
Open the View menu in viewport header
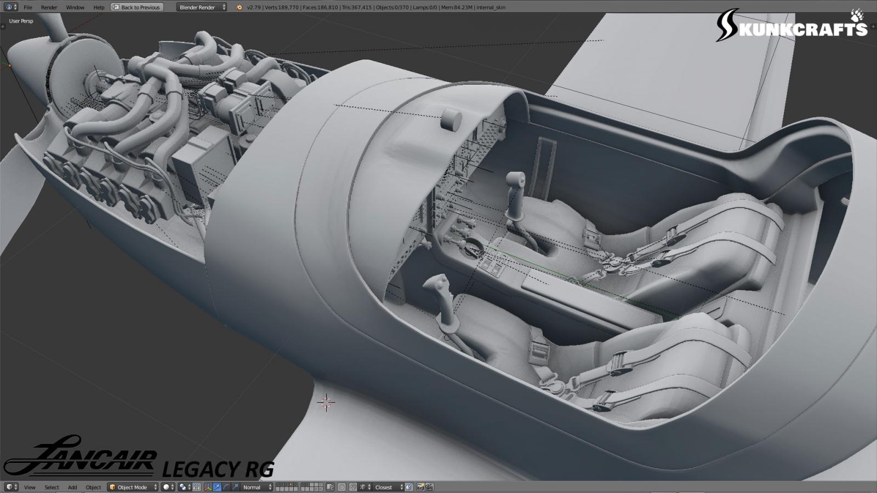pos(30,487)
